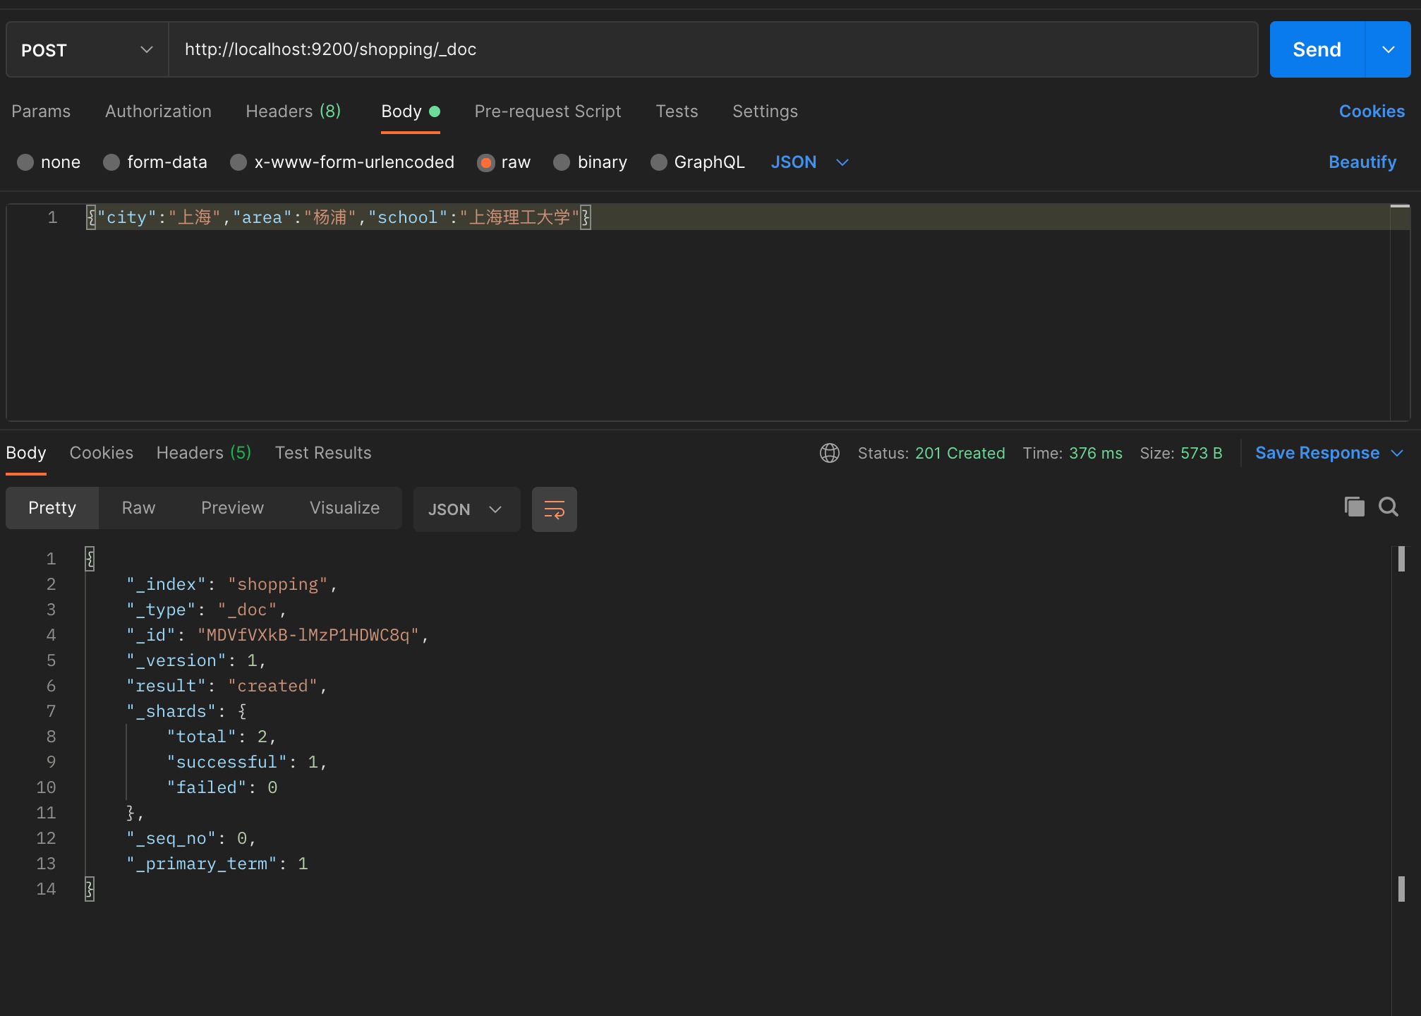Select the none body type radio
The width and height of the screenshot is (1421, 1016).
pyautogui.click(x=25, y=162)
